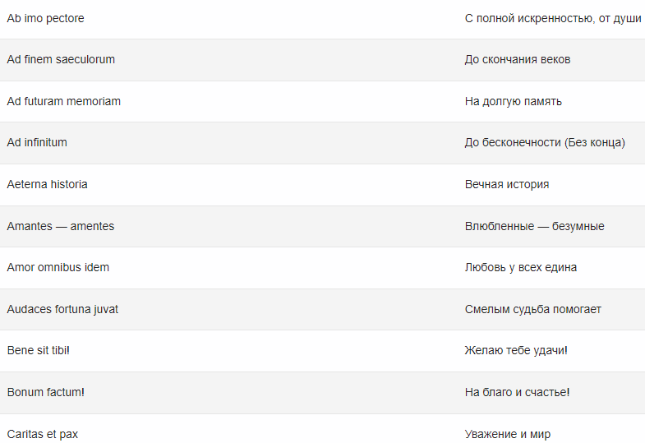Select Amantes — amentes text
The height and width of the screenshot is (443, 645).
(x=61, y=226)
